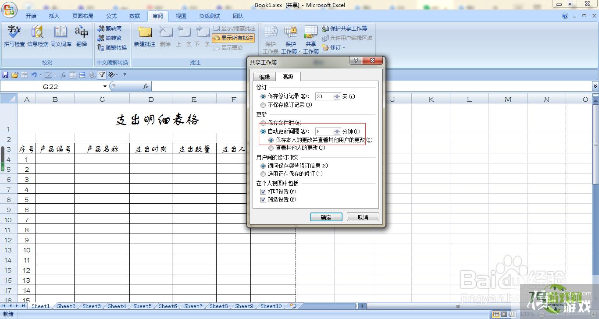The width and height of the screenshot is (599, 319).
Task: Open 简繁转换 conversion options
Action: tap(112, 47)
